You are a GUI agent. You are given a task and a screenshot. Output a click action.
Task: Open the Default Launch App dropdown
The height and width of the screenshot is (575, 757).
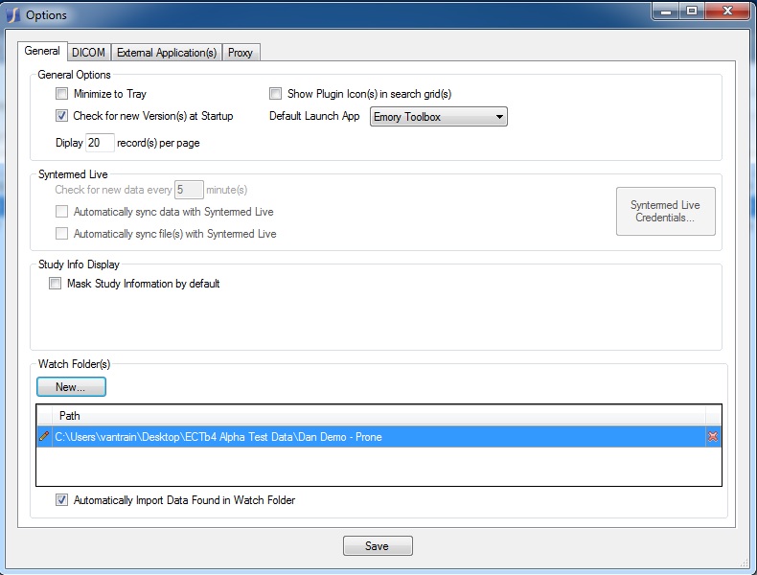[x=438, y=117]
